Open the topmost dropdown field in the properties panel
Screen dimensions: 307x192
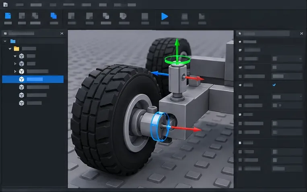287,59
